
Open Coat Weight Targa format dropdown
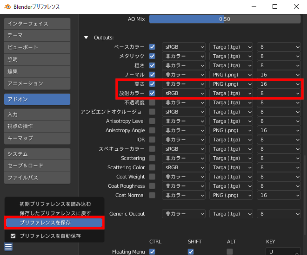click(x=231, y=177)
